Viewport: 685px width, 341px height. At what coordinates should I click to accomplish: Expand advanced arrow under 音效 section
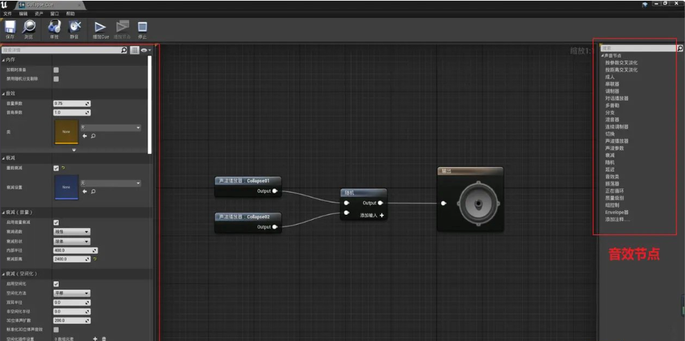tap(73, 150)
